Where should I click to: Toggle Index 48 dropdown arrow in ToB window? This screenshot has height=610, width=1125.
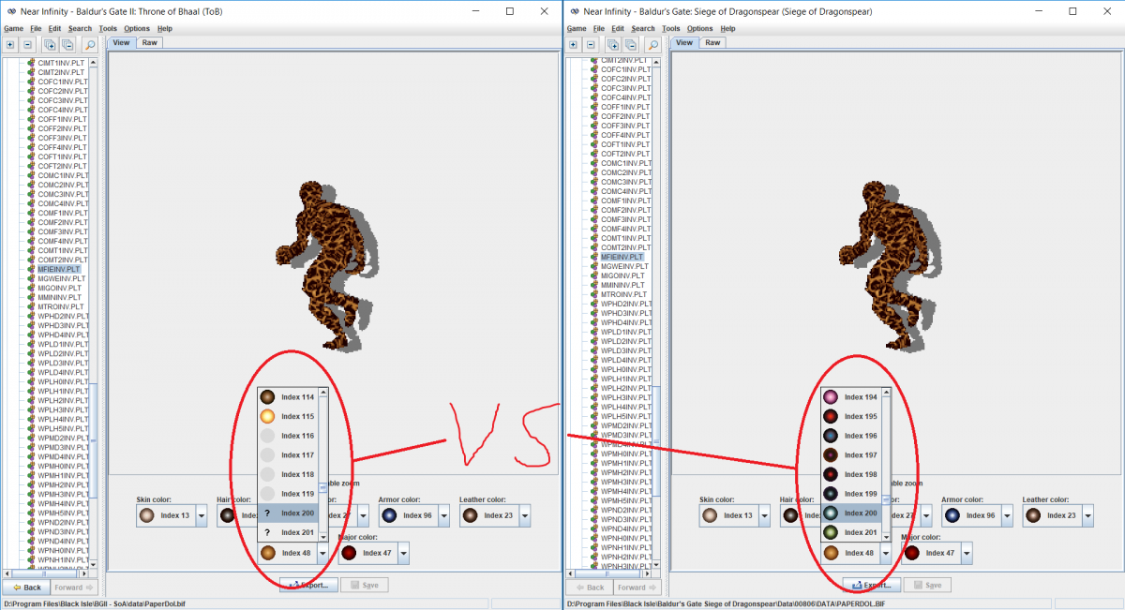click(322, 553)
